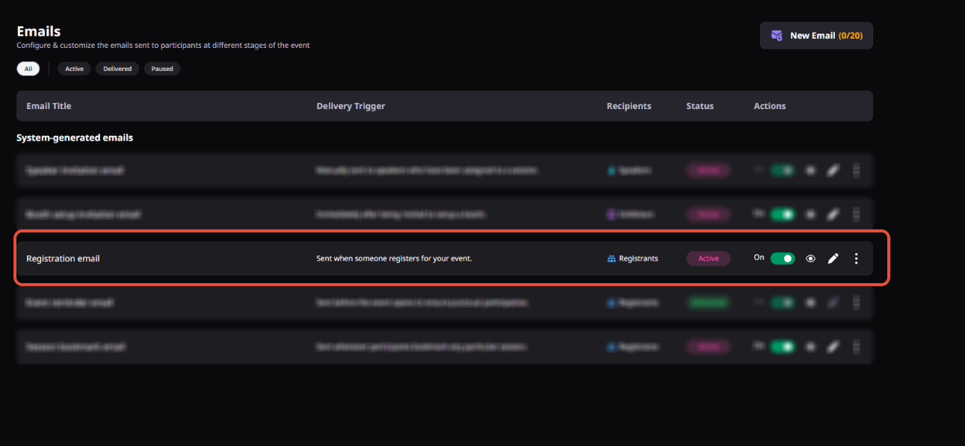The width and height of the screenshot is (965, 446).
Task: Open the Registration email three-dot menu
Action: (857, 258)
